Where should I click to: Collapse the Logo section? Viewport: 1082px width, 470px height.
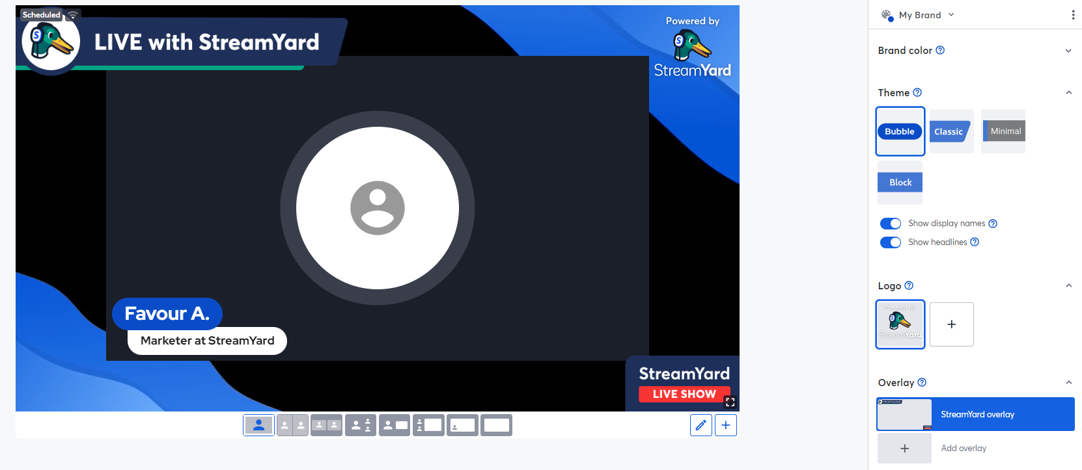pyautogui.click(x=1068, y=285)
